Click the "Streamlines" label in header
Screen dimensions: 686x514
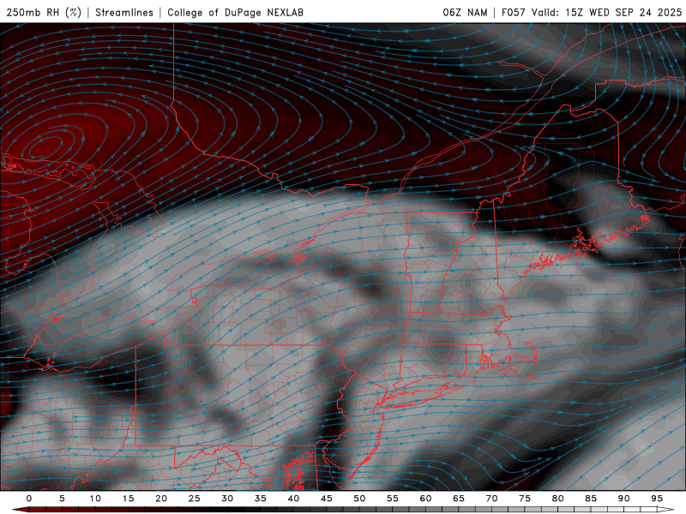pyautogui.click(x=124, y=12)
